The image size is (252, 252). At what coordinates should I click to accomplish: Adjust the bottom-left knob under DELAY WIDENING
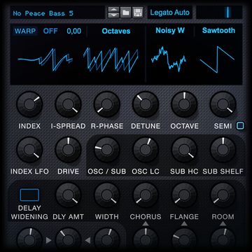pos(29,240)
